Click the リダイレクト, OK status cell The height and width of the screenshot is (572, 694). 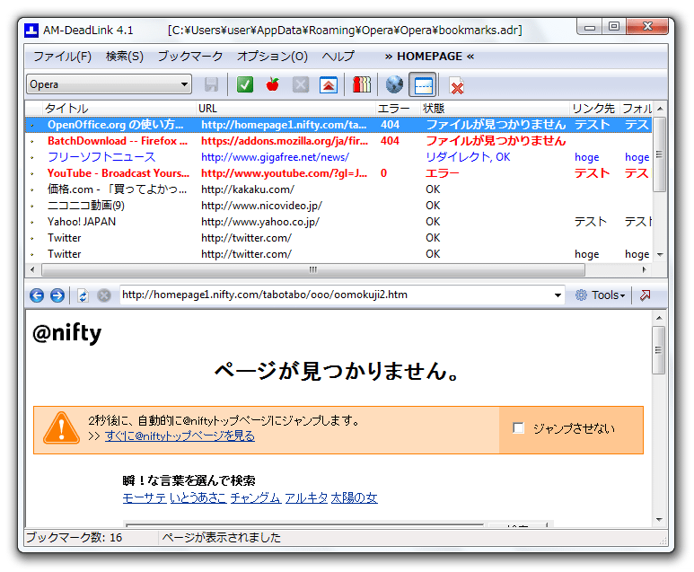point(468,157)
